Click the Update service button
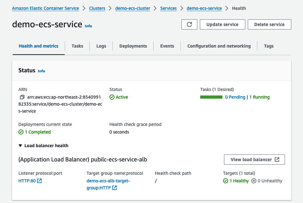 click(222, 24)
